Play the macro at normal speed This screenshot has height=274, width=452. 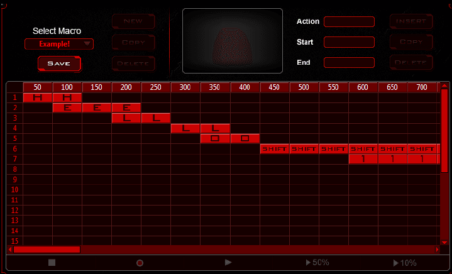pos(228,262)
